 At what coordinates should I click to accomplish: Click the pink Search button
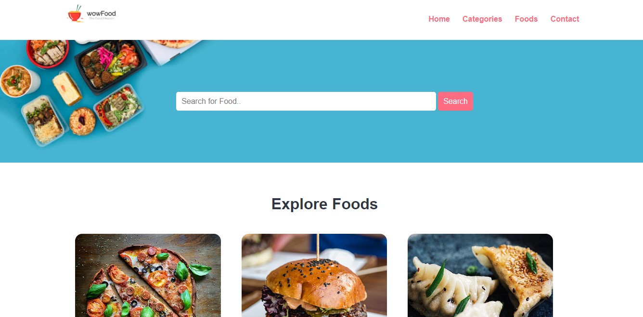(x=455, y=101)
